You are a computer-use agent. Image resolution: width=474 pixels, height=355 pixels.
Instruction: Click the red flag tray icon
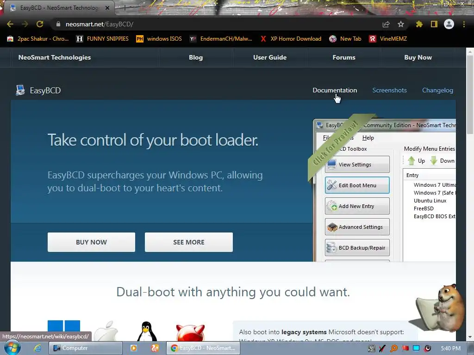(405, 349)
